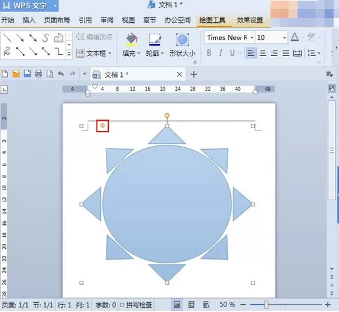Print the document
This screenshot has width=339, height=312.
click(38, 74)
